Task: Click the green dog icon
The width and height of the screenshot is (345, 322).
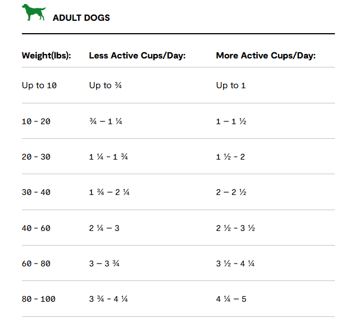Action: (34, 12)
